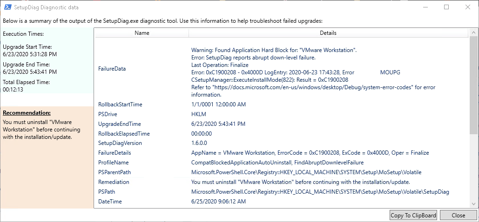Screen dimensions: 479x222
Task: Select the DateTime row name
Action: coord(110,202)
